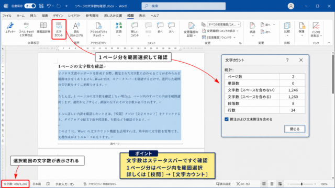This screenshot has width=335, height=188.
Task: Click the language (日本語) indicator in the status bar
Action: (37, 184)
